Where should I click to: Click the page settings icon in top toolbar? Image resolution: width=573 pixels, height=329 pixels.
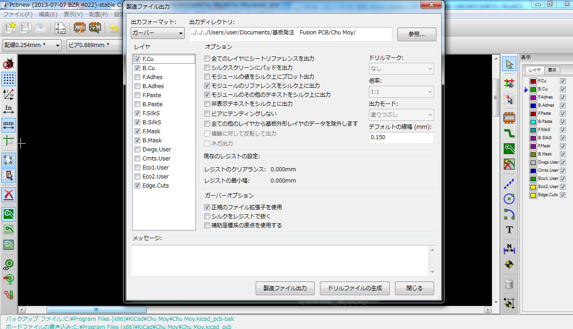pos(60,28)
